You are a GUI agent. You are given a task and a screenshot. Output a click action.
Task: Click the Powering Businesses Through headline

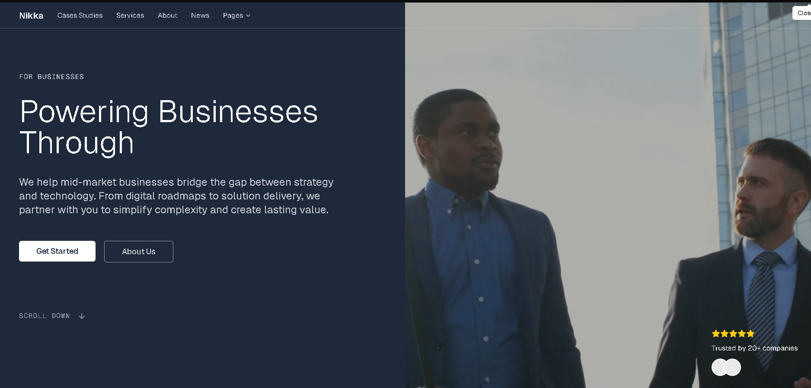169,127
